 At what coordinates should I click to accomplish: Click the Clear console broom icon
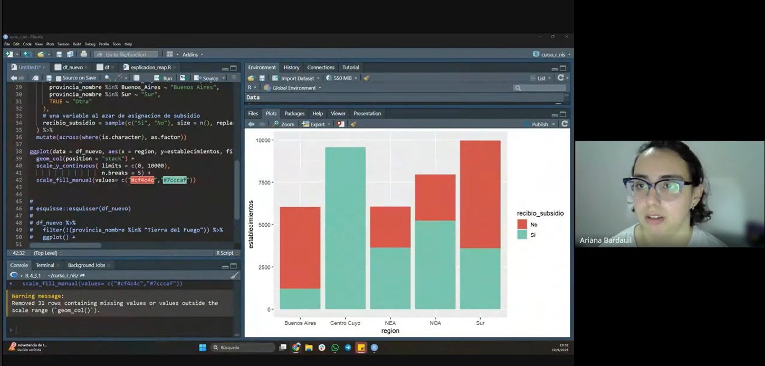click(234, 275)
